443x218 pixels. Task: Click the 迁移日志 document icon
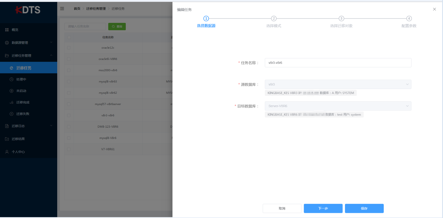coord(7,126)
